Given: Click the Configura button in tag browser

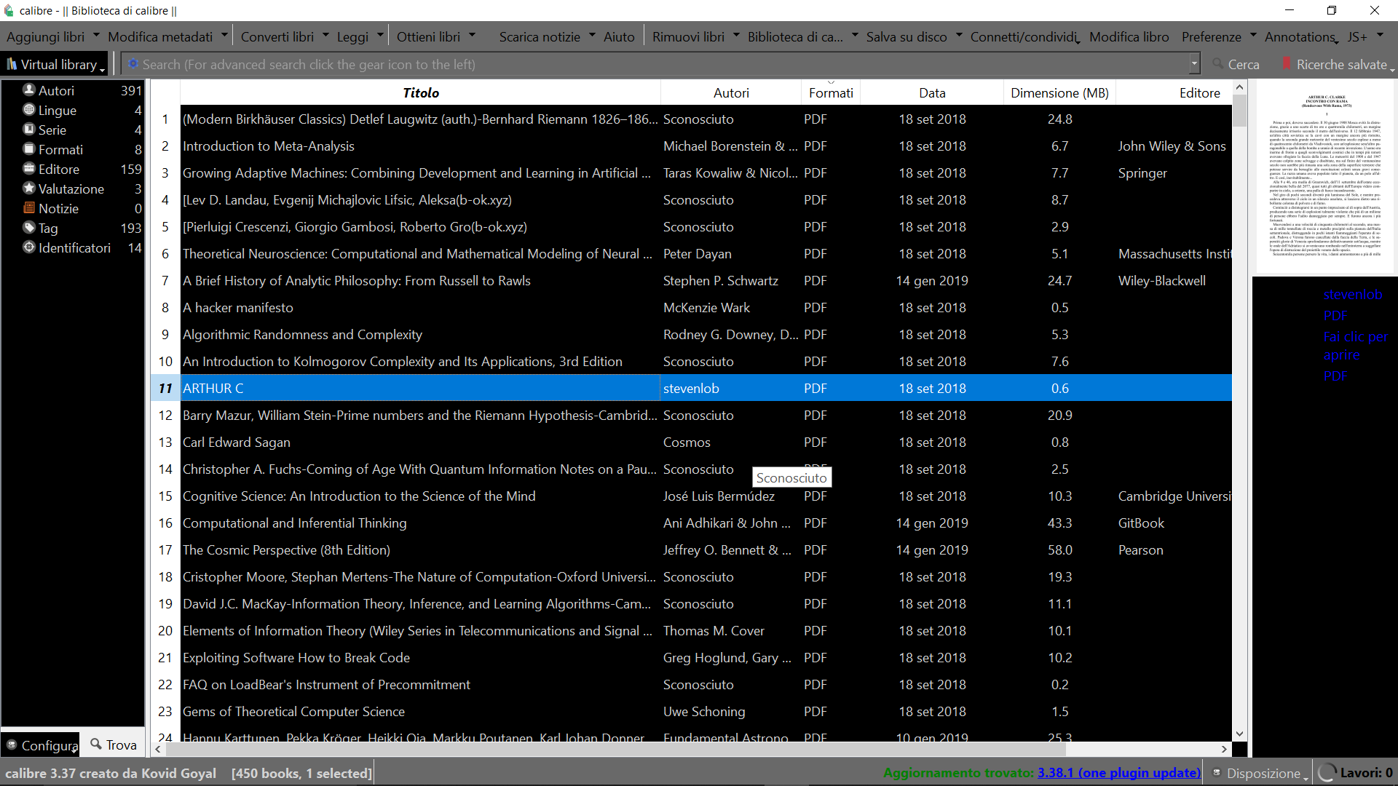Looking at the screenshot, I should pyautogui.click(x=42, y=745).
